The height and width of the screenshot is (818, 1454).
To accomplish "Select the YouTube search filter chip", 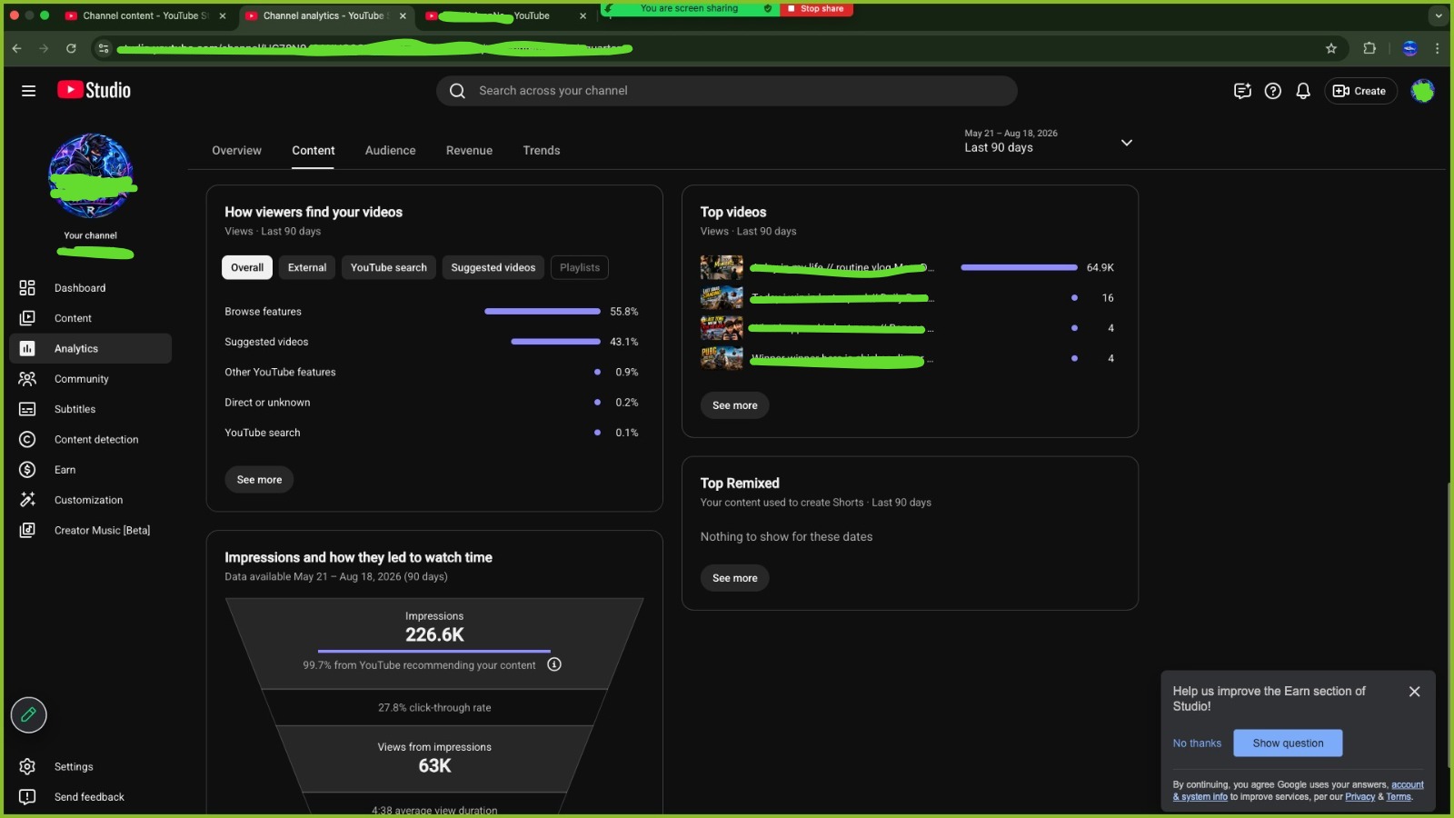I will (389, 267).
